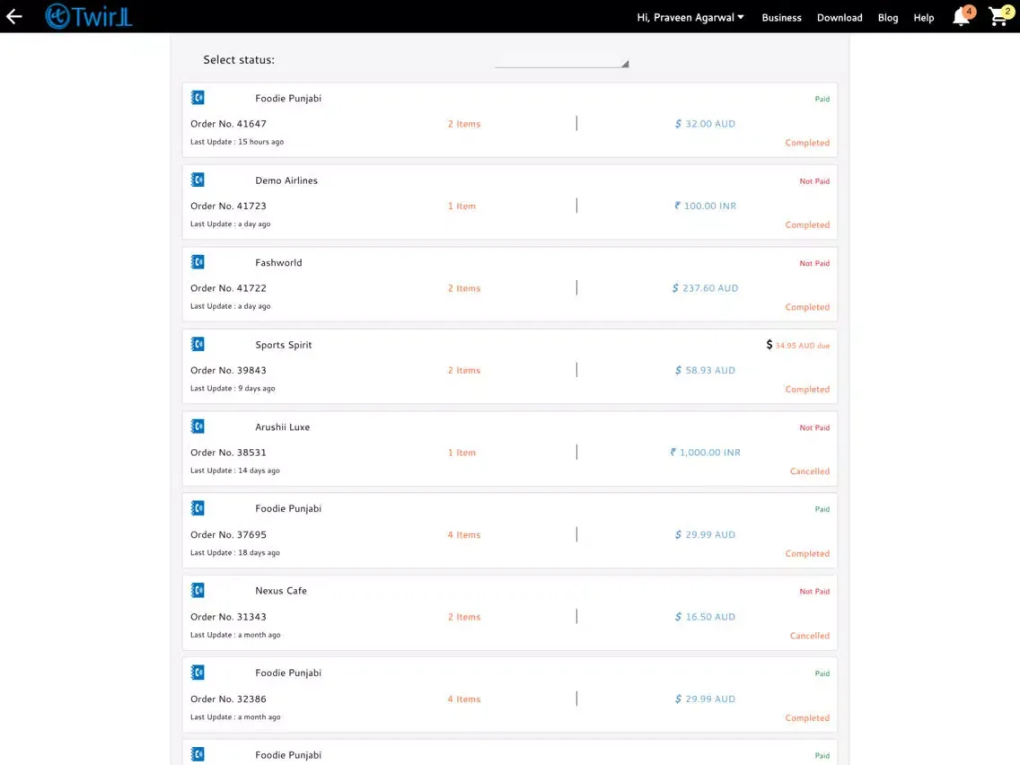Open the shopping cart icon

pos(998,16)
